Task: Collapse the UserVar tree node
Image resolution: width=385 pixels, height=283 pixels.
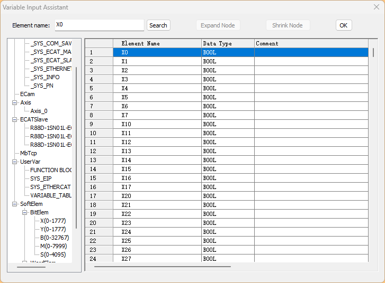Action: pyautogui.click(x=14, y=162)
